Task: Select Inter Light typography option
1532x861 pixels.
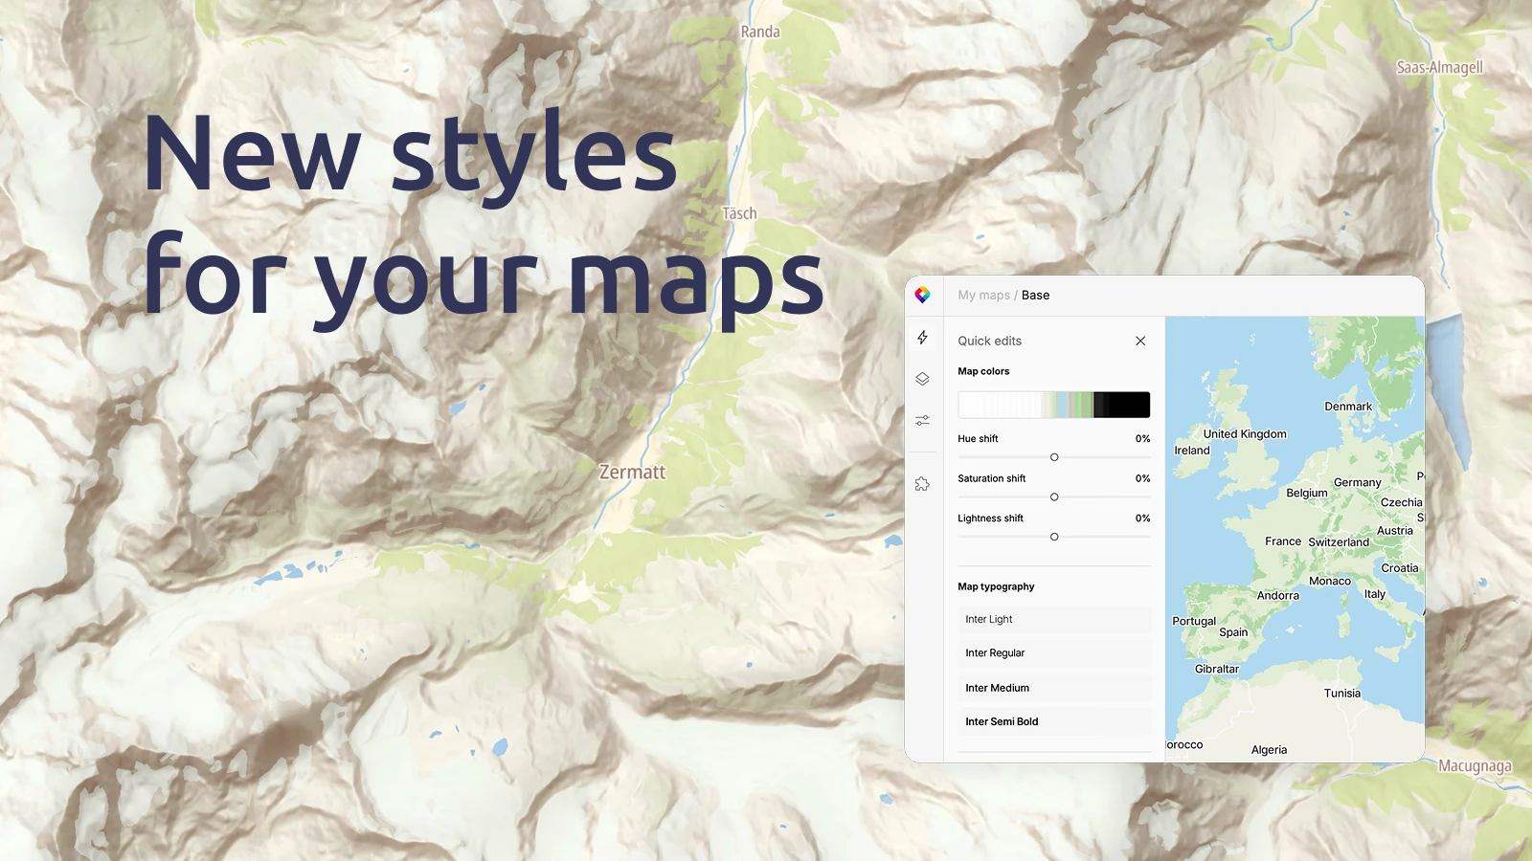Action: [x=1053, y=620]
